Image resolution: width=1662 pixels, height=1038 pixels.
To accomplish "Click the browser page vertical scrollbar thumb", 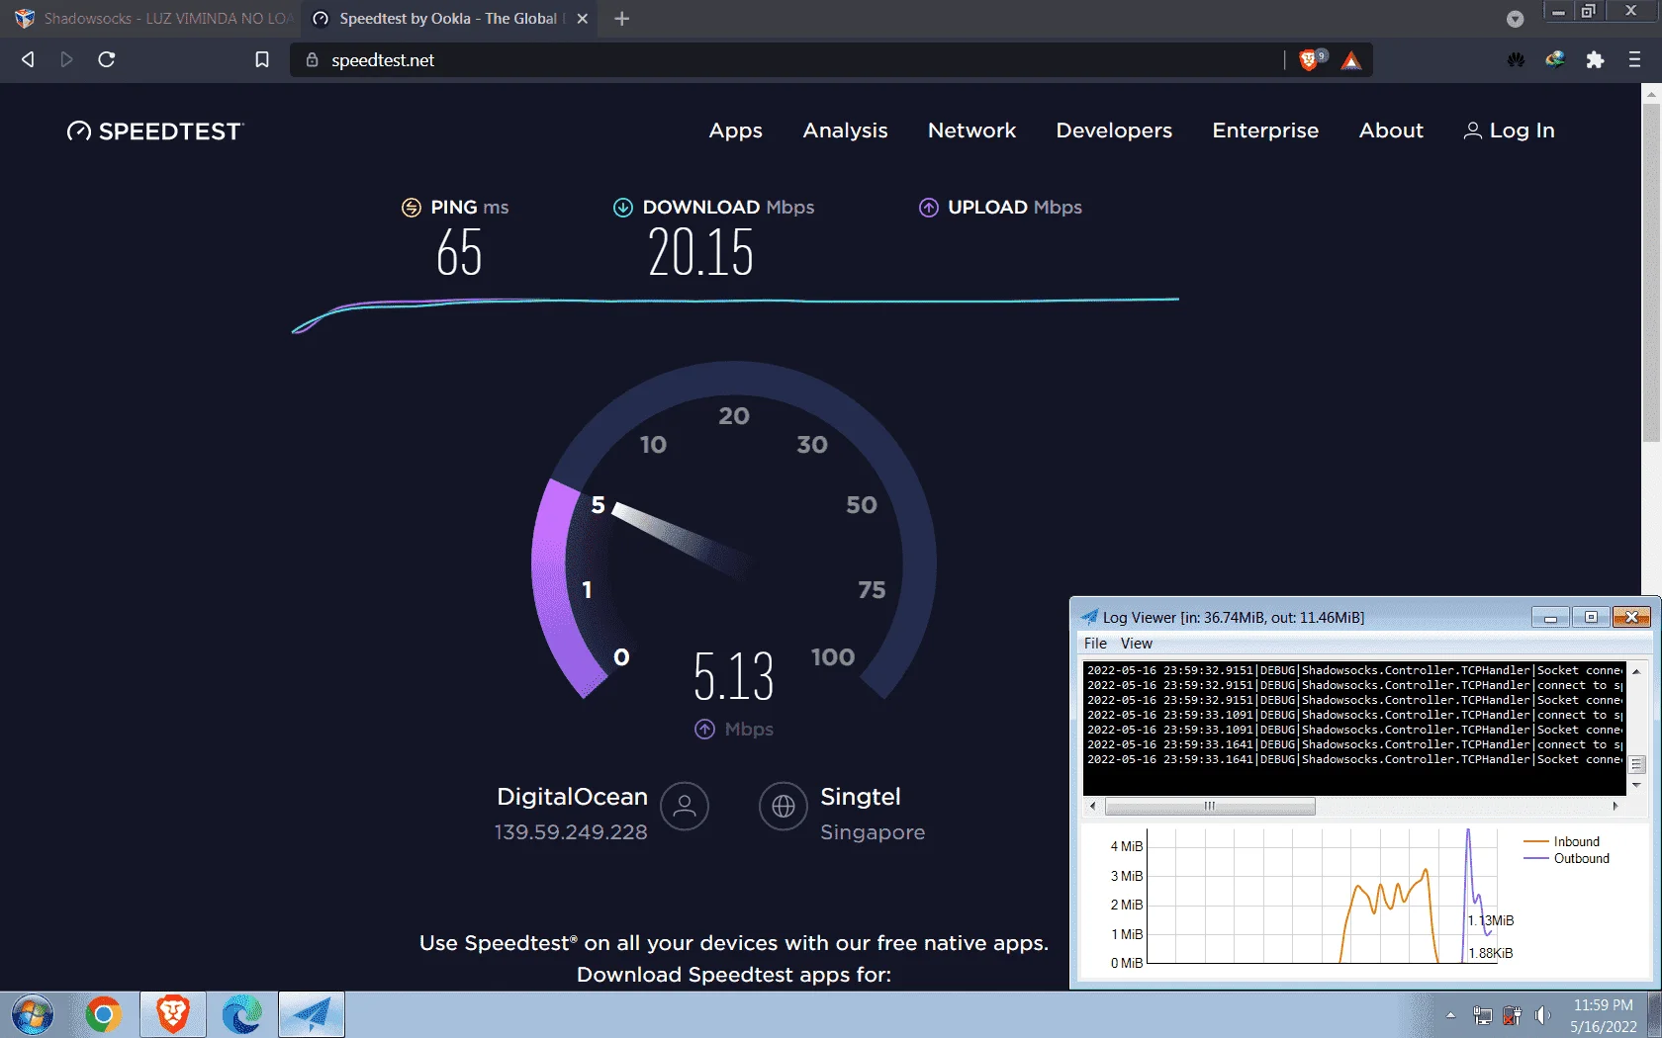I will [1651, 272].
